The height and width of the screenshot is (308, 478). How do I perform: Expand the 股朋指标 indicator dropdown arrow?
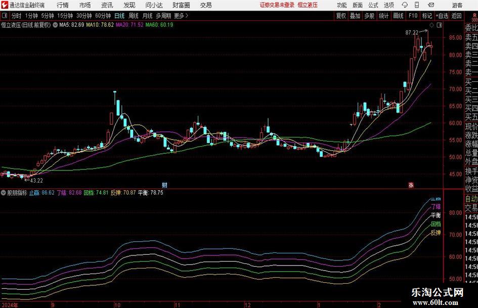[4, 193]
